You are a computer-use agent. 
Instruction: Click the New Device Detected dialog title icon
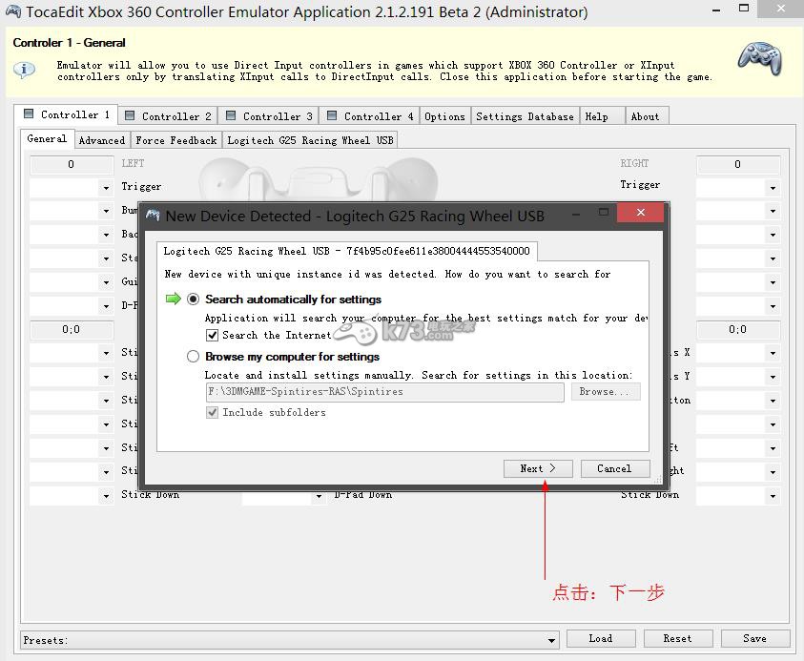[x=153, y=217]
